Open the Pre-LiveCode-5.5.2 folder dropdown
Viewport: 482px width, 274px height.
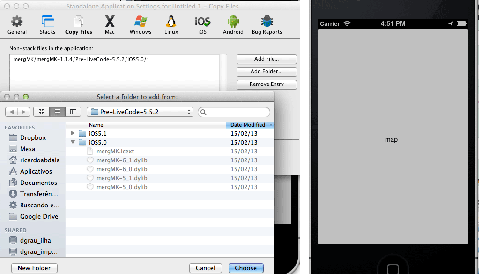coord(140,112)
